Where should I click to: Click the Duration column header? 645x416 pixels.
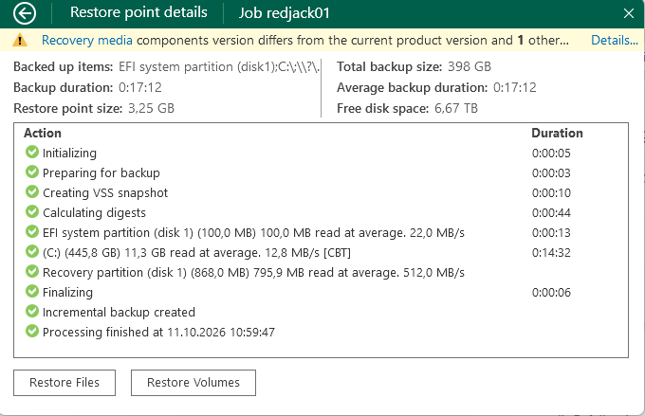[x=557, y=133]
